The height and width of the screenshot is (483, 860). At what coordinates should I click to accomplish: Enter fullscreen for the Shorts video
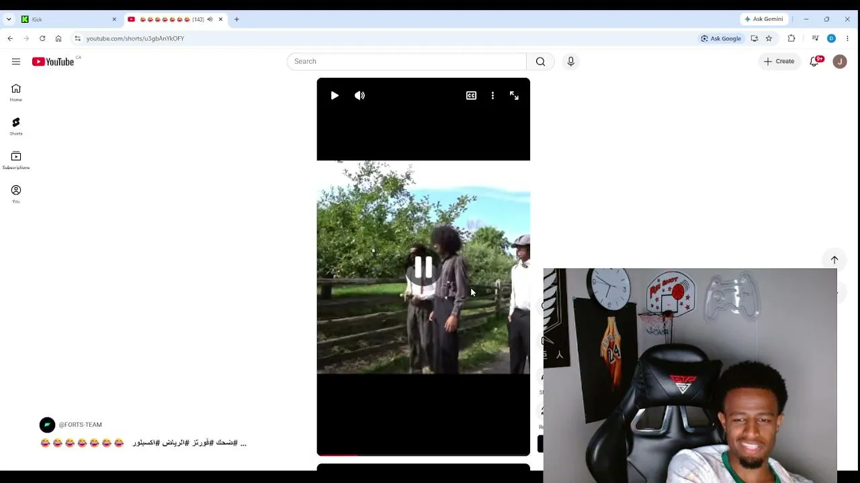(x=514, y=96)
